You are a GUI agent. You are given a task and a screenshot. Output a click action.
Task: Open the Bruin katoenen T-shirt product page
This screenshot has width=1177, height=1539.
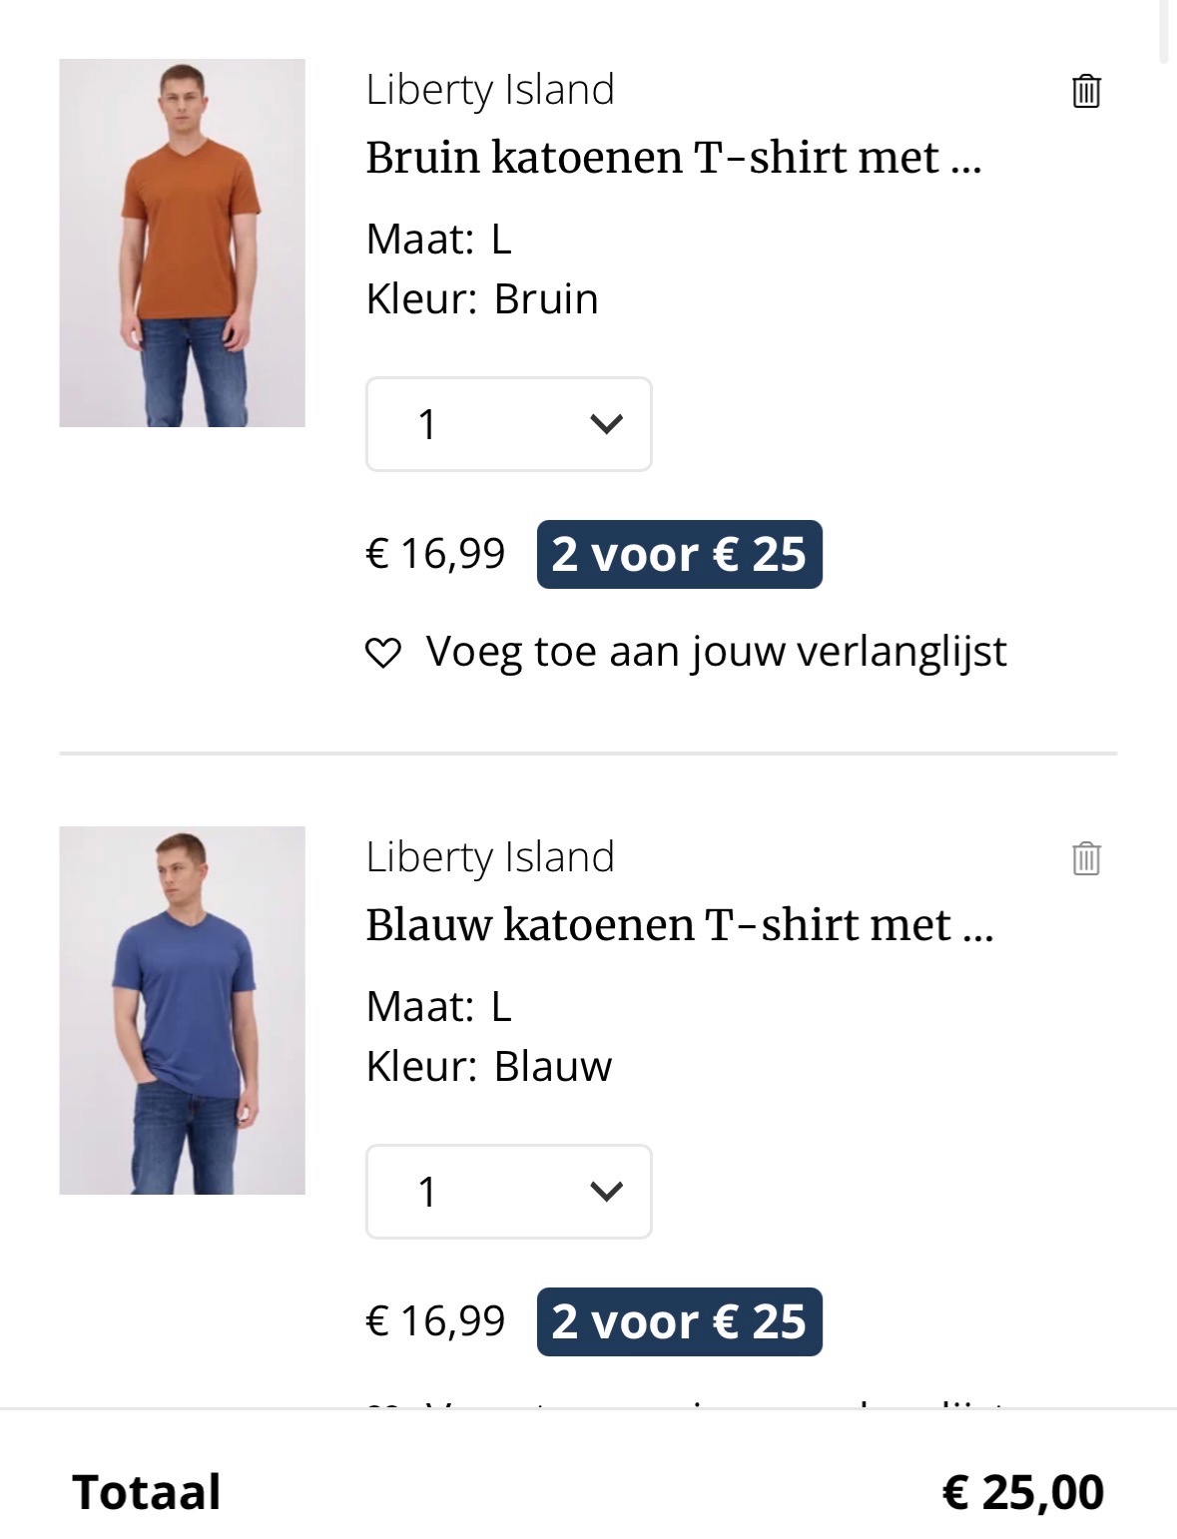[x=676, y=158]
